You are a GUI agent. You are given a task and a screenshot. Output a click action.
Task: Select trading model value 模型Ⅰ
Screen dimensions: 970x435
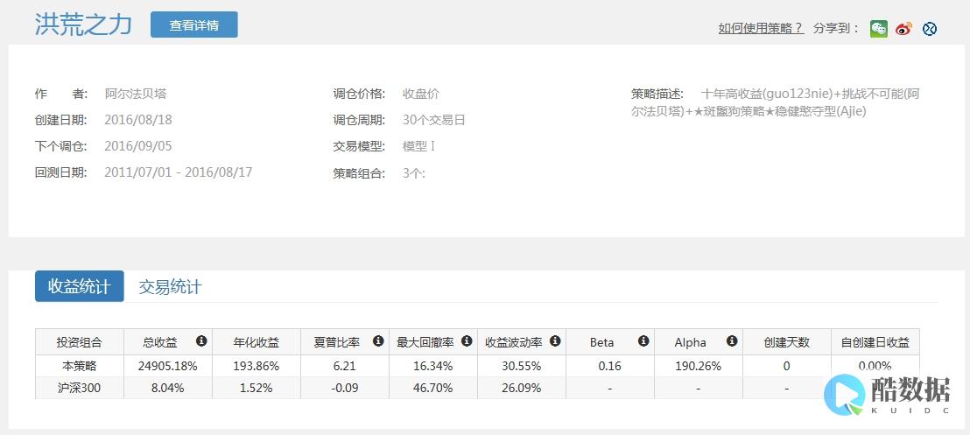pyautogui.click(x=419, y=147)
